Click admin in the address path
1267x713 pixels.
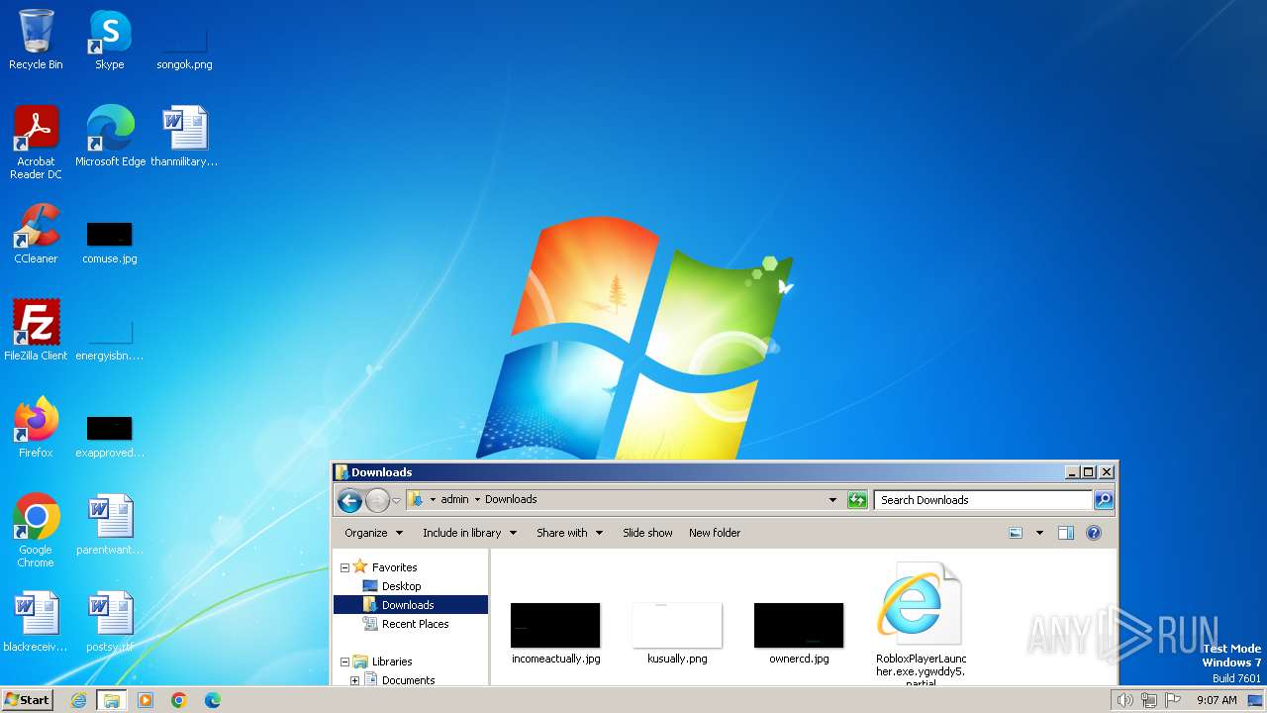click(x=454, y=499)
